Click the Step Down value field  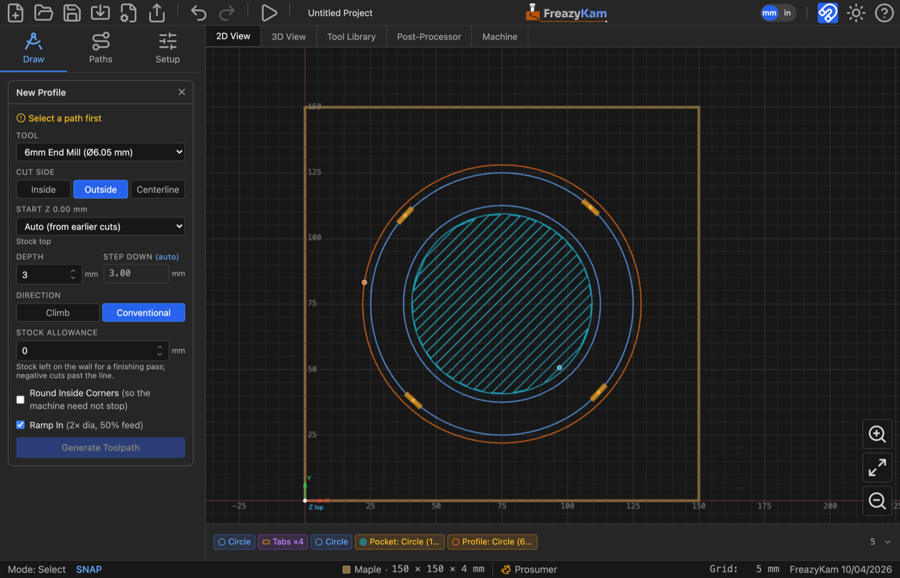tap(136, 273)
